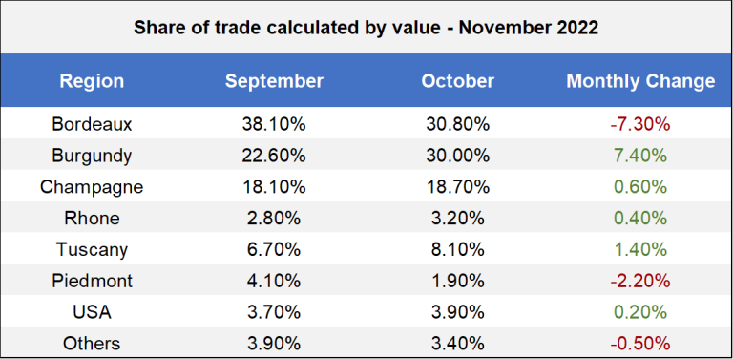Click the USA region cell
Screen dimensions: 733x359
pyautogui.click(x=92, y=312)
